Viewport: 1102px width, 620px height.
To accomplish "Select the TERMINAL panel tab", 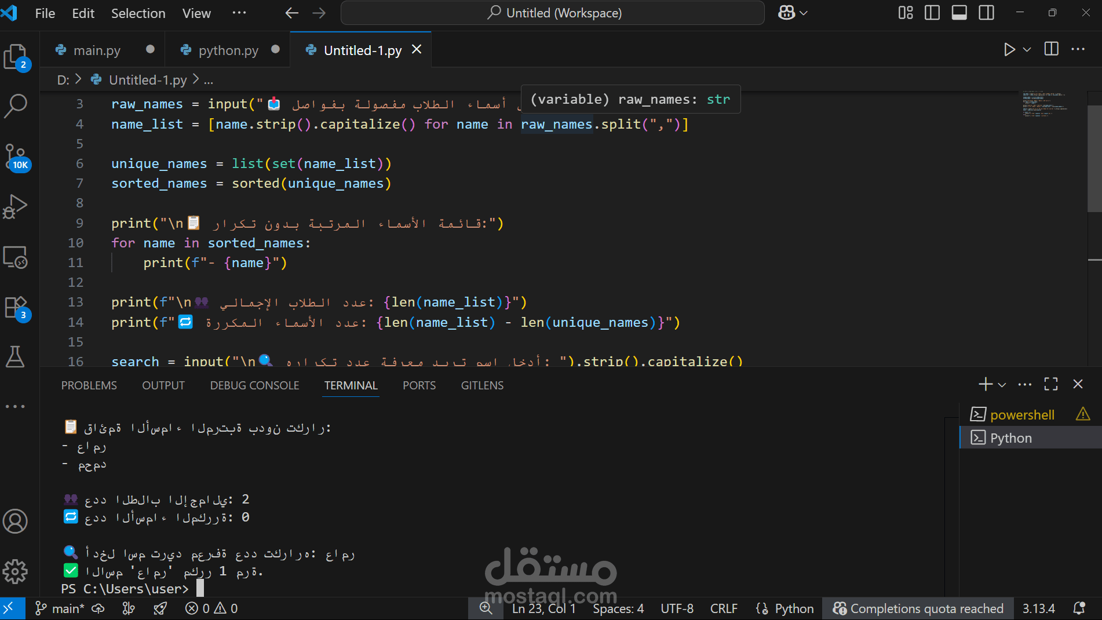I will (x=351, y=385).
